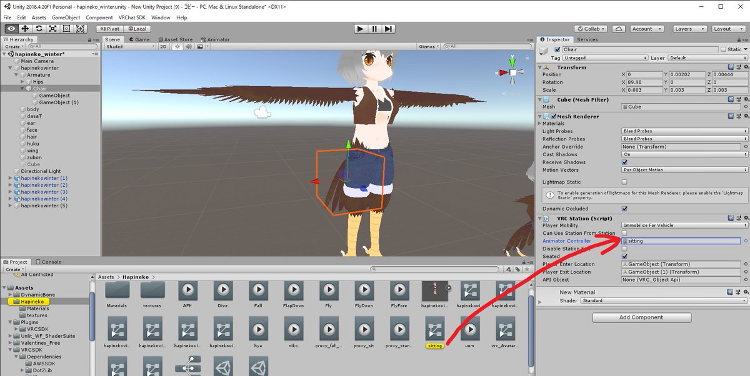The height and width of the screenshot is (376, 750).
Task: Toggle the Pivot handle position button
Action: coord(109,29)
